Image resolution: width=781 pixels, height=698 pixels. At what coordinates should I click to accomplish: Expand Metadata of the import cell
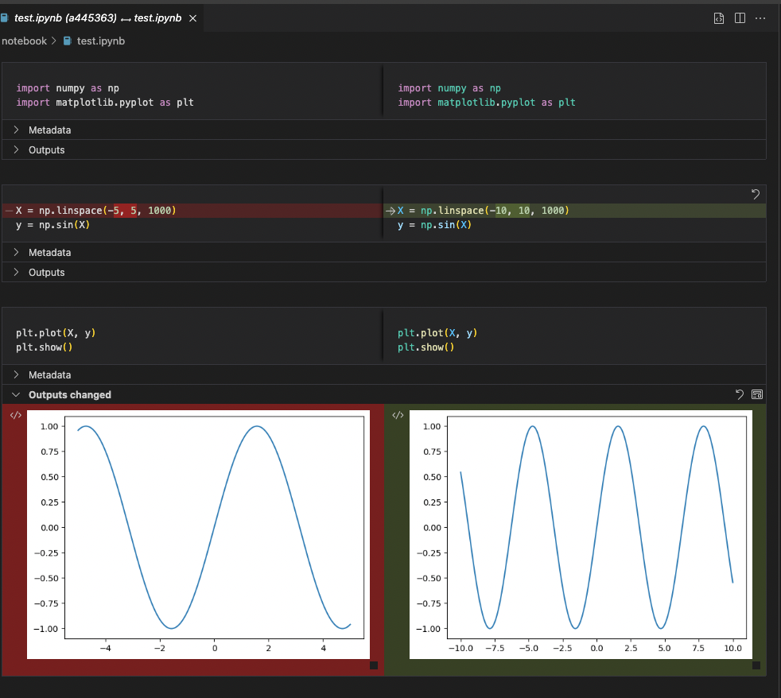51,130
